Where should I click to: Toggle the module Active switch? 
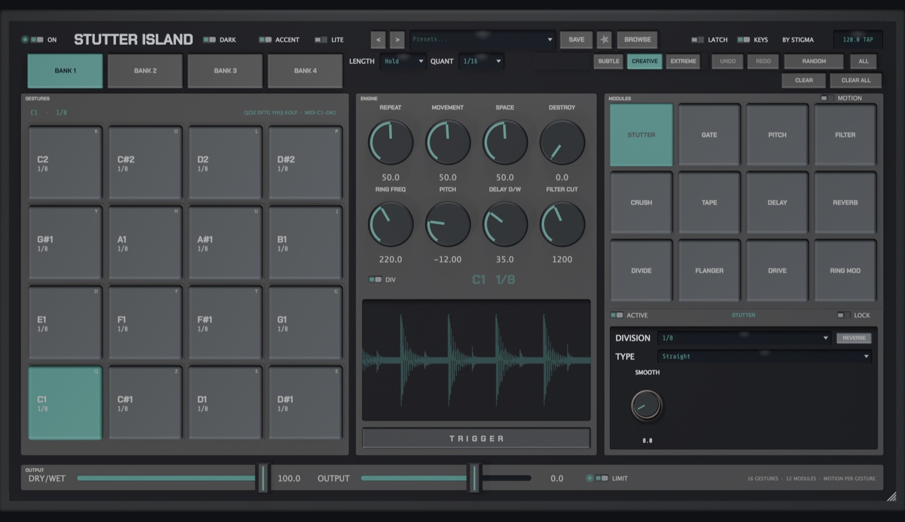coord(617,315)
